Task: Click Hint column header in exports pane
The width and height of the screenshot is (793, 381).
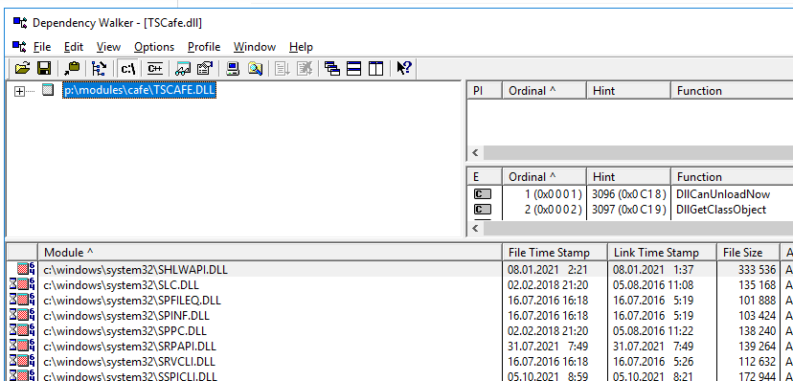Action: (628, 177)
